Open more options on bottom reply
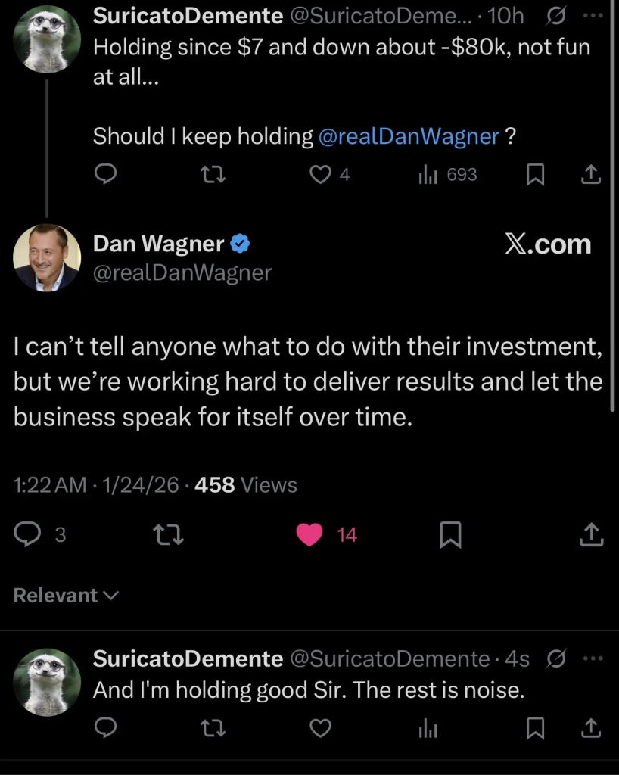This screenshot has height=775, width=619. pos(590,659)
